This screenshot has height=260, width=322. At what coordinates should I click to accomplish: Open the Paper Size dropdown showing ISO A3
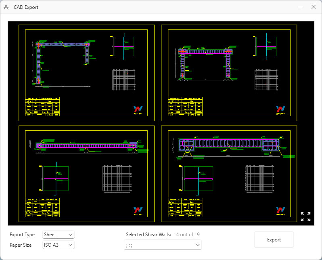coord(59,245)
